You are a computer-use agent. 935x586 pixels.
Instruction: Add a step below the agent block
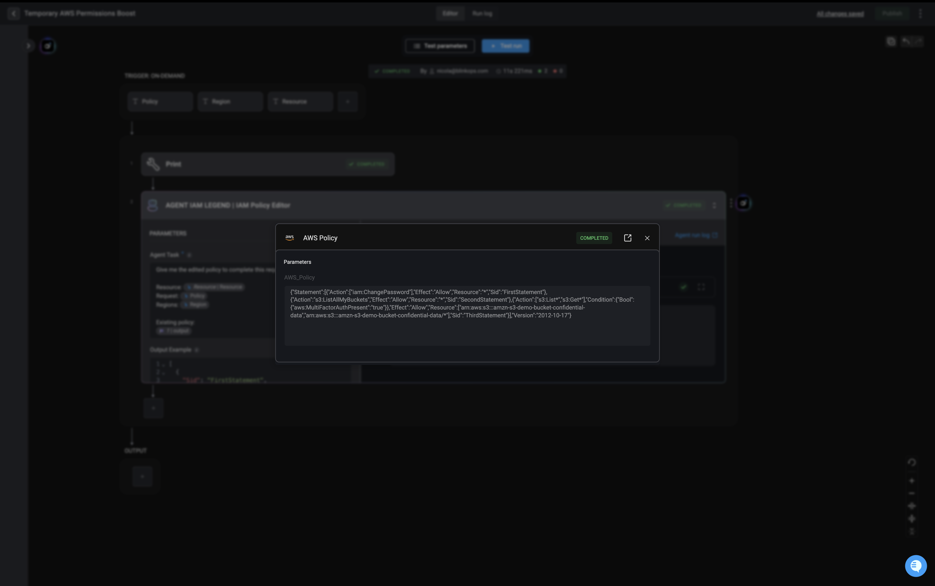(153, 408)
